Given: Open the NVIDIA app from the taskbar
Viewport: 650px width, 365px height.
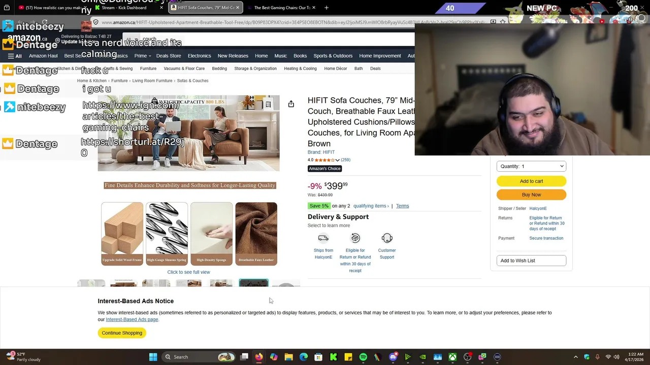Looking at the screenshot, I should tap(422, 357).
